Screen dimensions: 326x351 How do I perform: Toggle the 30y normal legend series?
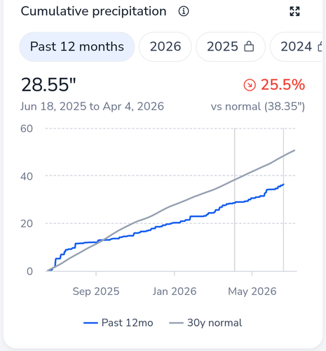(205, 323)
